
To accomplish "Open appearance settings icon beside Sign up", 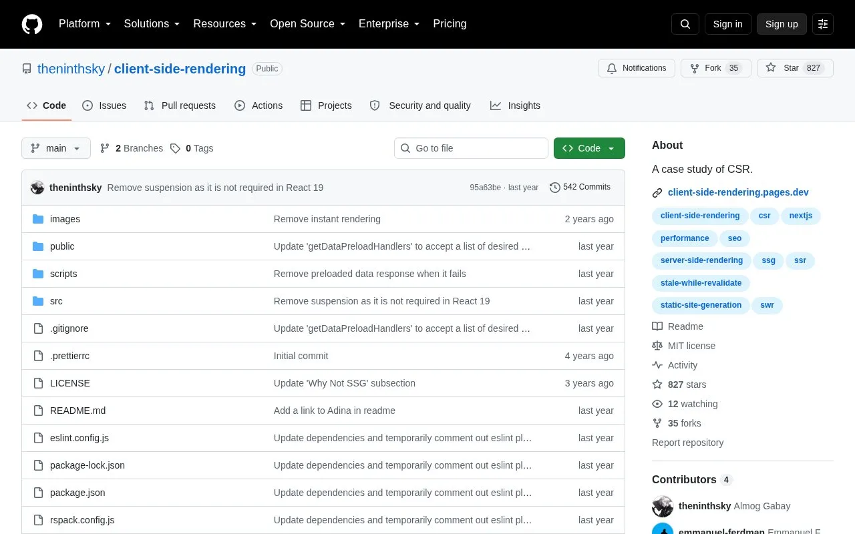I will [823, 24].
